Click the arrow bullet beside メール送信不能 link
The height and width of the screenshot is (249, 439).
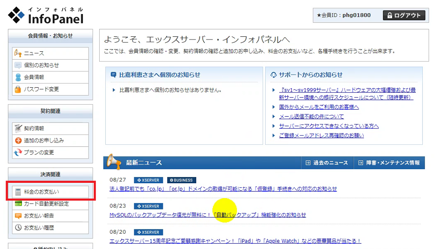click(273, 117)
